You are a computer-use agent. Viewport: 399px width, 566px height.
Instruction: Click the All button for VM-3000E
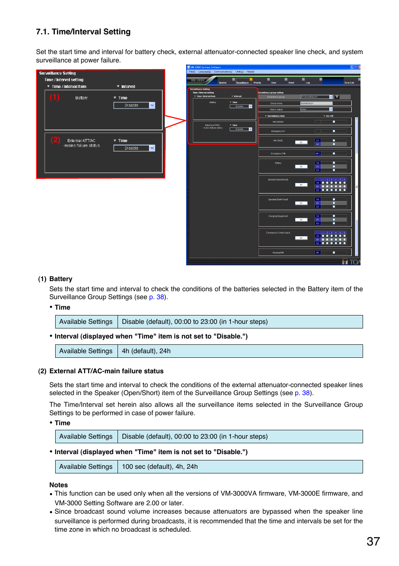point(301,142)
